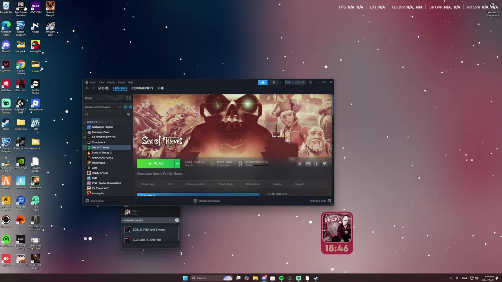Open the Store Page link
Screen dimensions: 502x282
148,184
